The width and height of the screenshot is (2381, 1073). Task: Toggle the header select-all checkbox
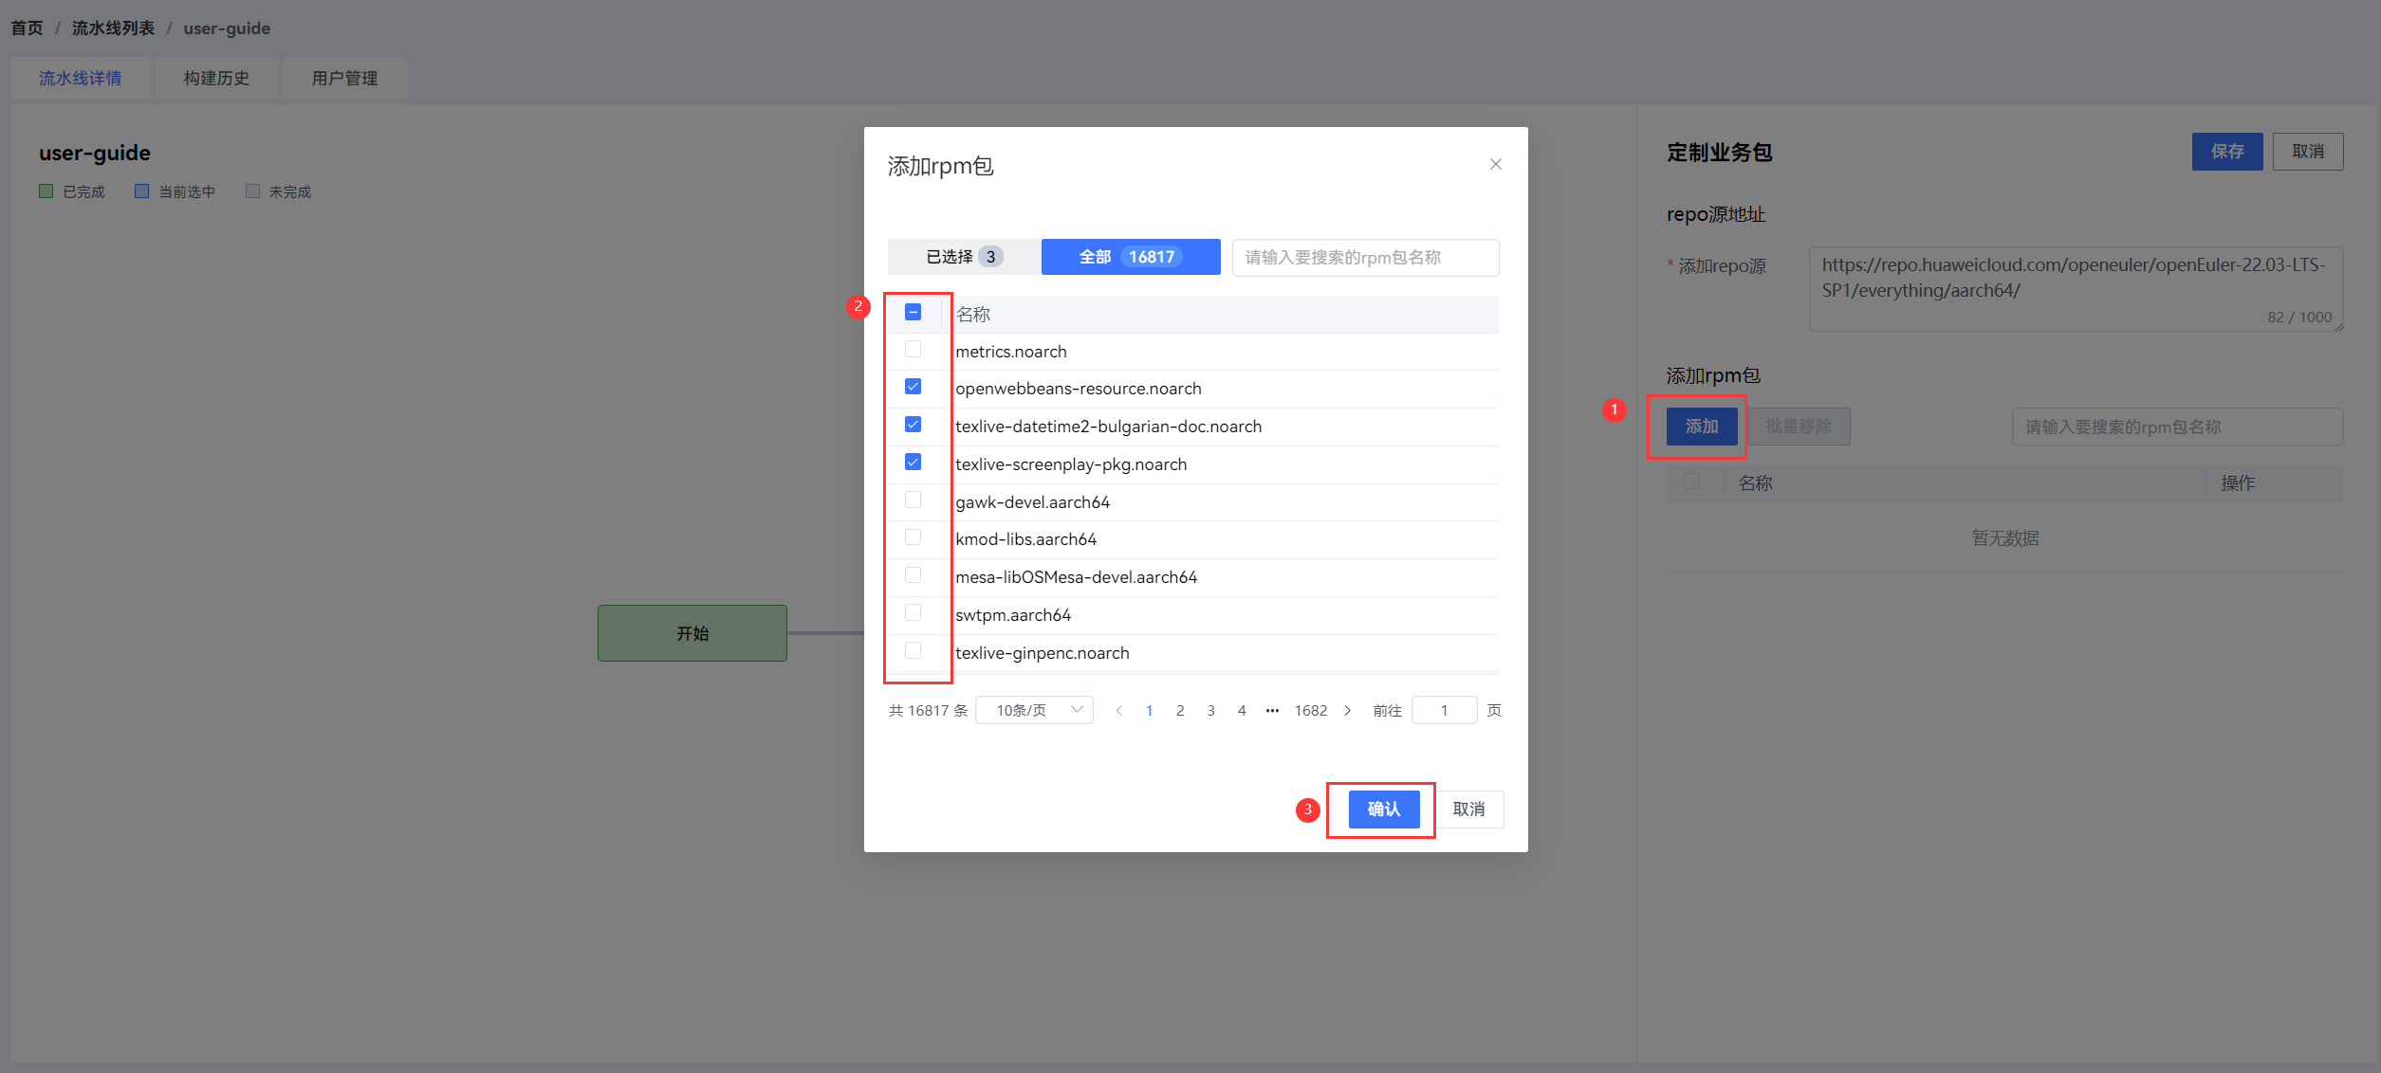913,312
